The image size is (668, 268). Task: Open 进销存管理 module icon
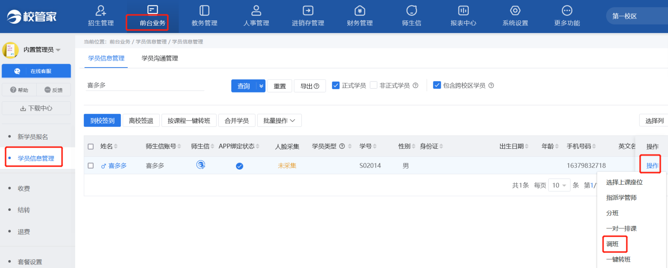(x=308, y=10)
